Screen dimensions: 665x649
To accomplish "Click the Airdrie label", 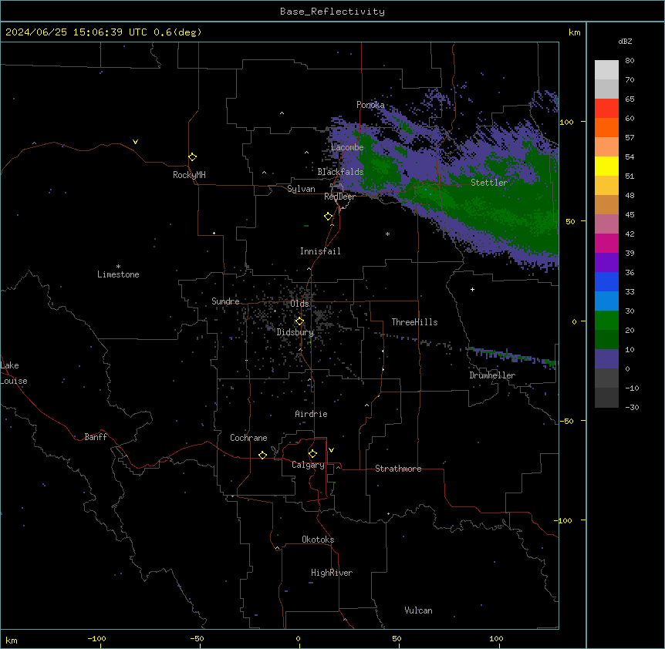I will [311, 414].
